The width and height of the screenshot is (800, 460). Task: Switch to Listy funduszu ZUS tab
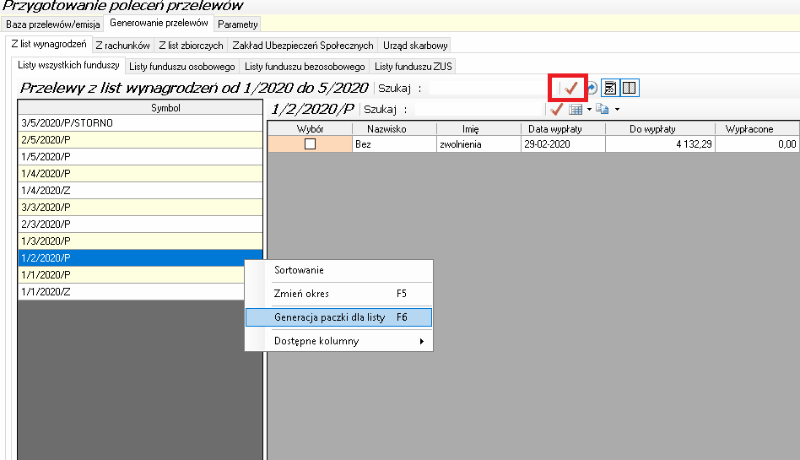point(414,66)
